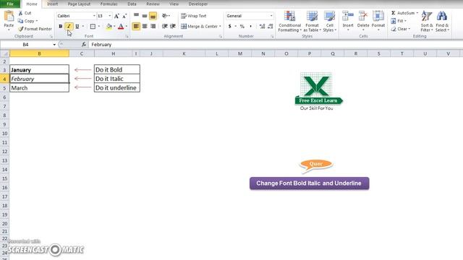The height and width of the screenshot is (260, 463).
Task: Set Top Align vertical alignment
Action: click(x=136, y=16)
